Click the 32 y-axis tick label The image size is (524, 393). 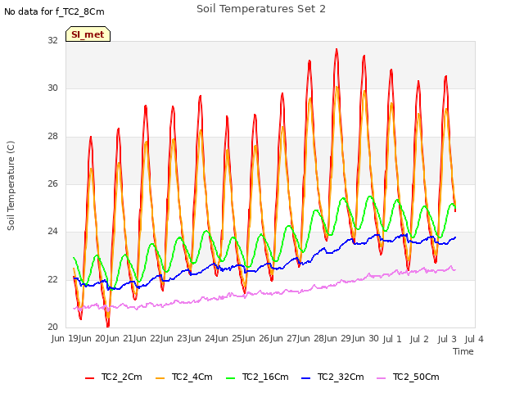tap(52, 40)
